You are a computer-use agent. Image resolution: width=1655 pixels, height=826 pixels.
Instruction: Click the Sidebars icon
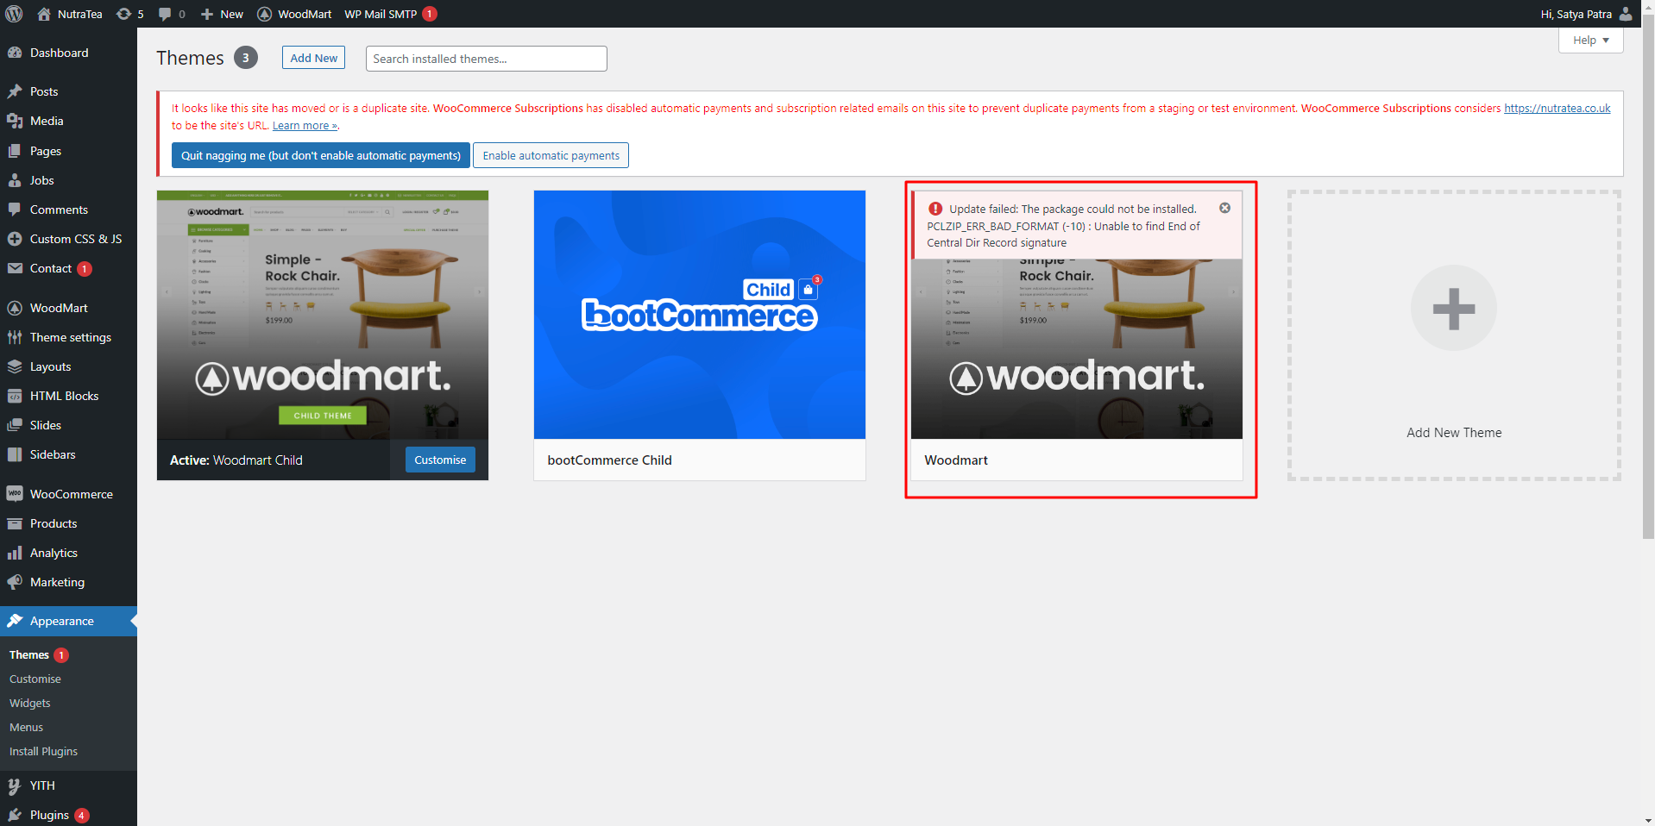coord(15,454)
